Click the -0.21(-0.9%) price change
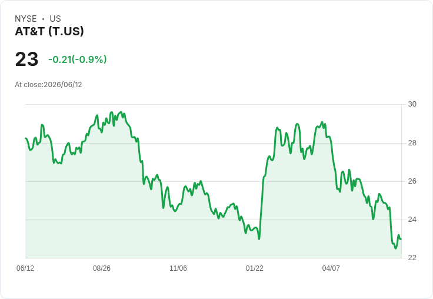 pos(77,59)
